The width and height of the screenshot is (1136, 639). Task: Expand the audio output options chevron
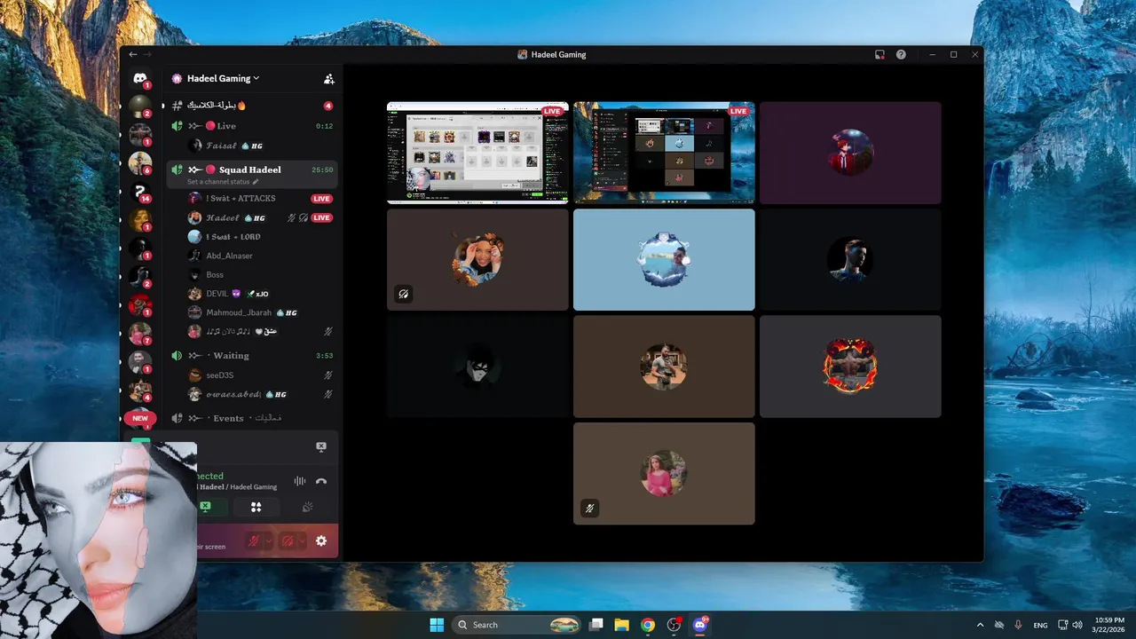point(302,540)
